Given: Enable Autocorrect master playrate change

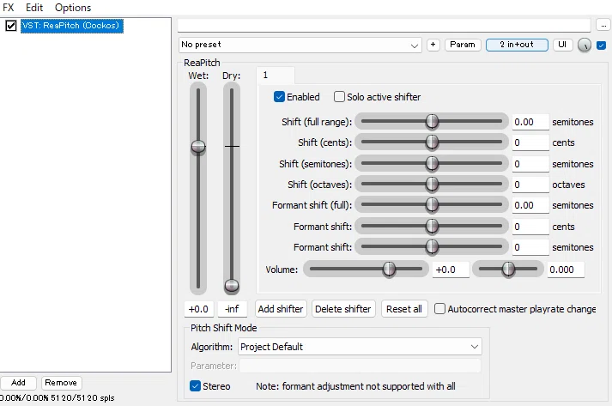Looking at the screenshot, I should [x=439, y=309].
